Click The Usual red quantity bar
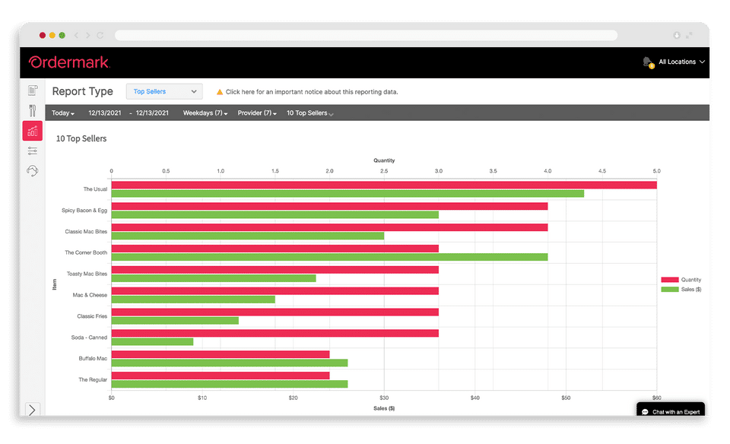This screenshot has height=444, width=730. [x=384, y=186]
